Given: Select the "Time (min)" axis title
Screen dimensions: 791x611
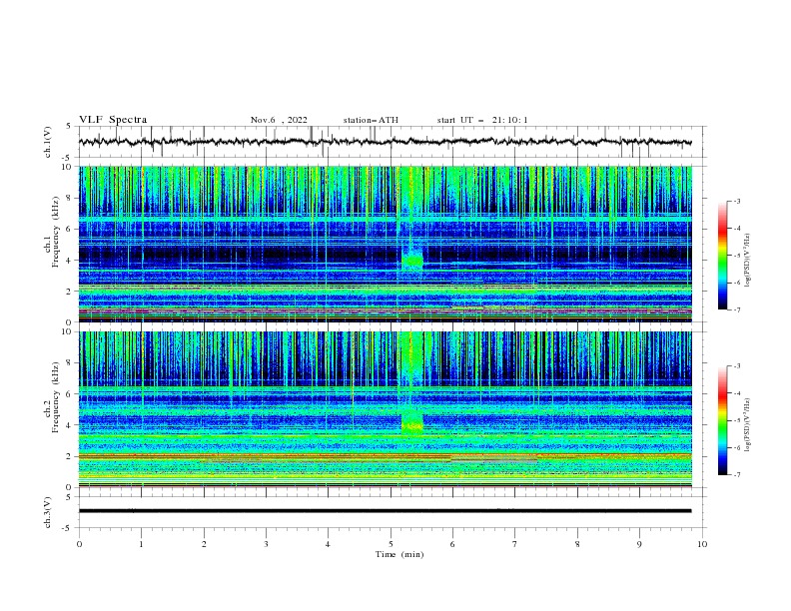Looking at the screenshot, I should coord(399,554).
